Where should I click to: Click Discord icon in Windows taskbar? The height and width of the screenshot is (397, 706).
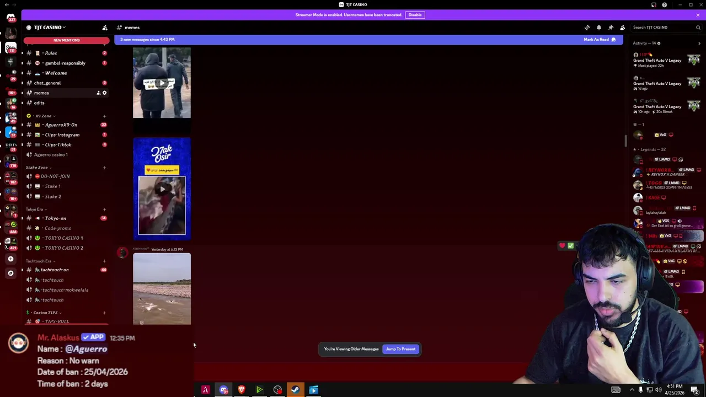223,390
